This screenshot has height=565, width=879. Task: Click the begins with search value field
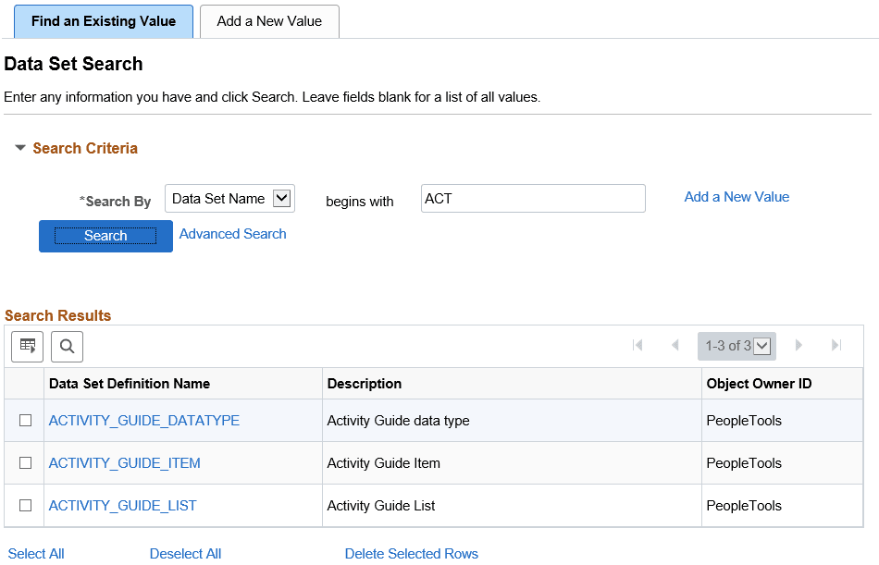pyautogui.click(x=533, y=198)
